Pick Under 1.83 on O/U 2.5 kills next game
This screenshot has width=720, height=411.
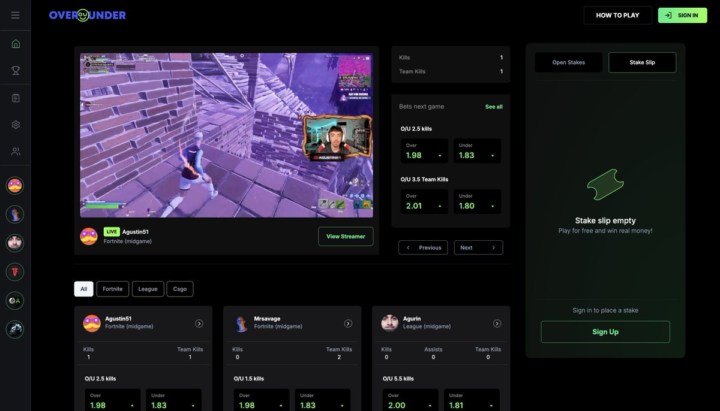477,151
